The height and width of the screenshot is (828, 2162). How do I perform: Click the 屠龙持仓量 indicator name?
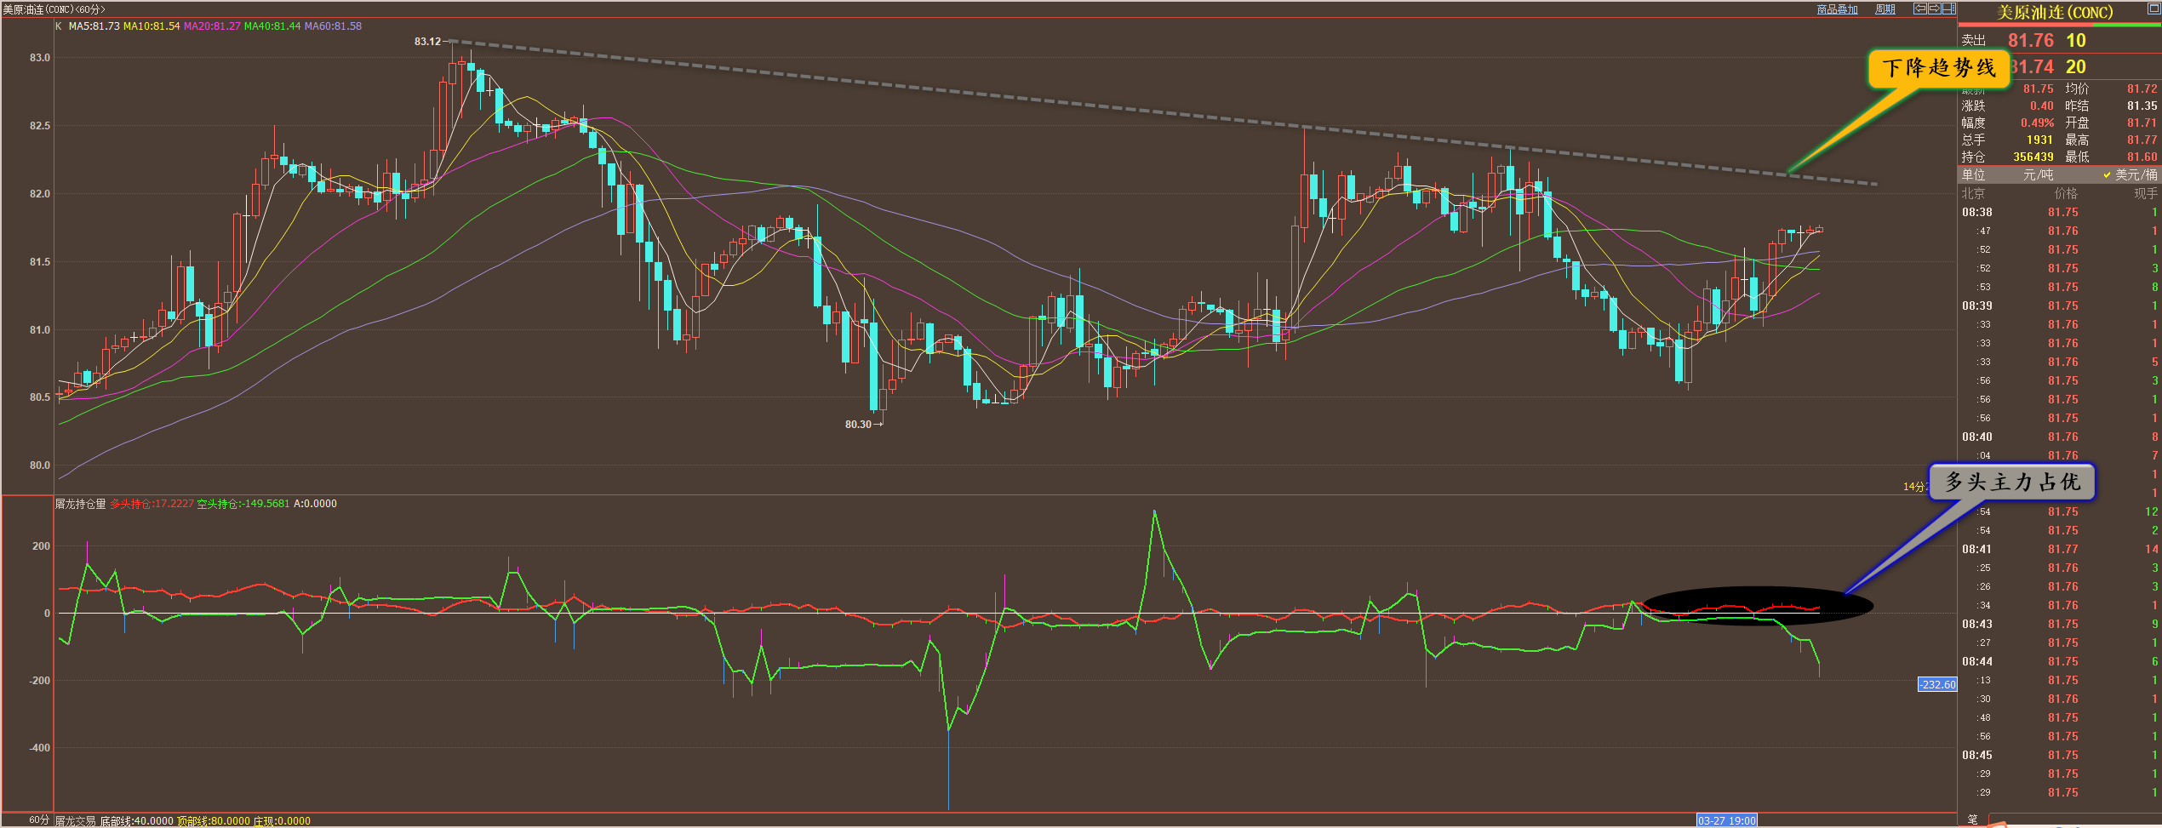(x=81, y=504)
